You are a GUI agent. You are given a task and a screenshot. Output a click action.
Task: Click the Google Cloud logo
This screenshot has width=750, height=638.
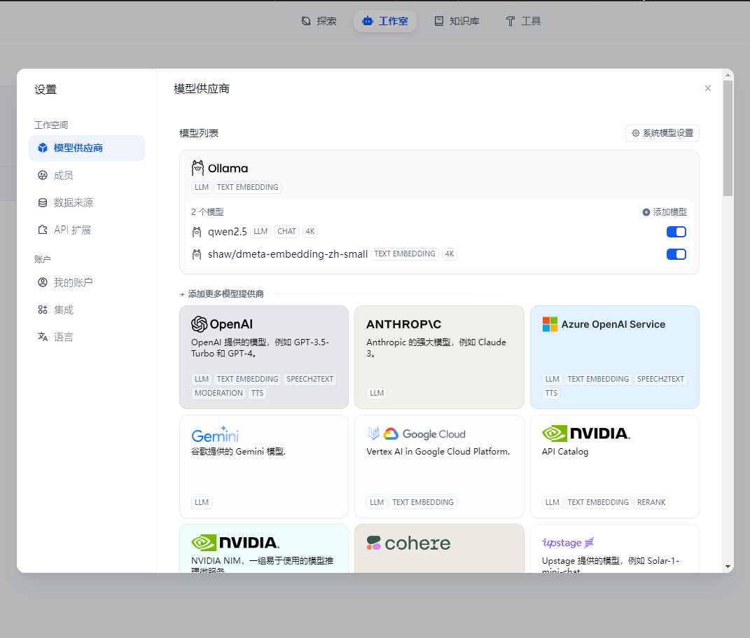coord(416,434)
